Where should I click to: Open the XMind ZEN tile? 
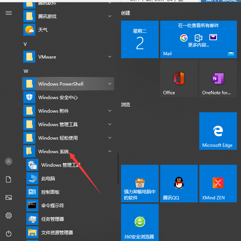[218, 184]
